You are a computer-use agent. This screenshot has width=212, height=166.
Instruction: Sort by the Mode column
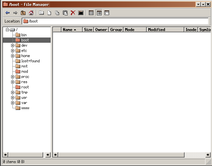tap(135, 30)
